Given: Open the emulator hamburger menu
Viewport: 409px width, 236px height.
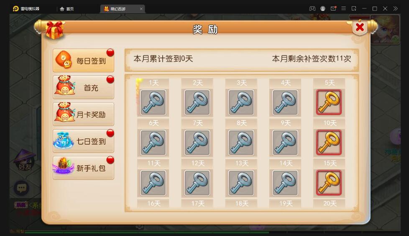Looking at the screenshot, I should click(x=343, y=9).
